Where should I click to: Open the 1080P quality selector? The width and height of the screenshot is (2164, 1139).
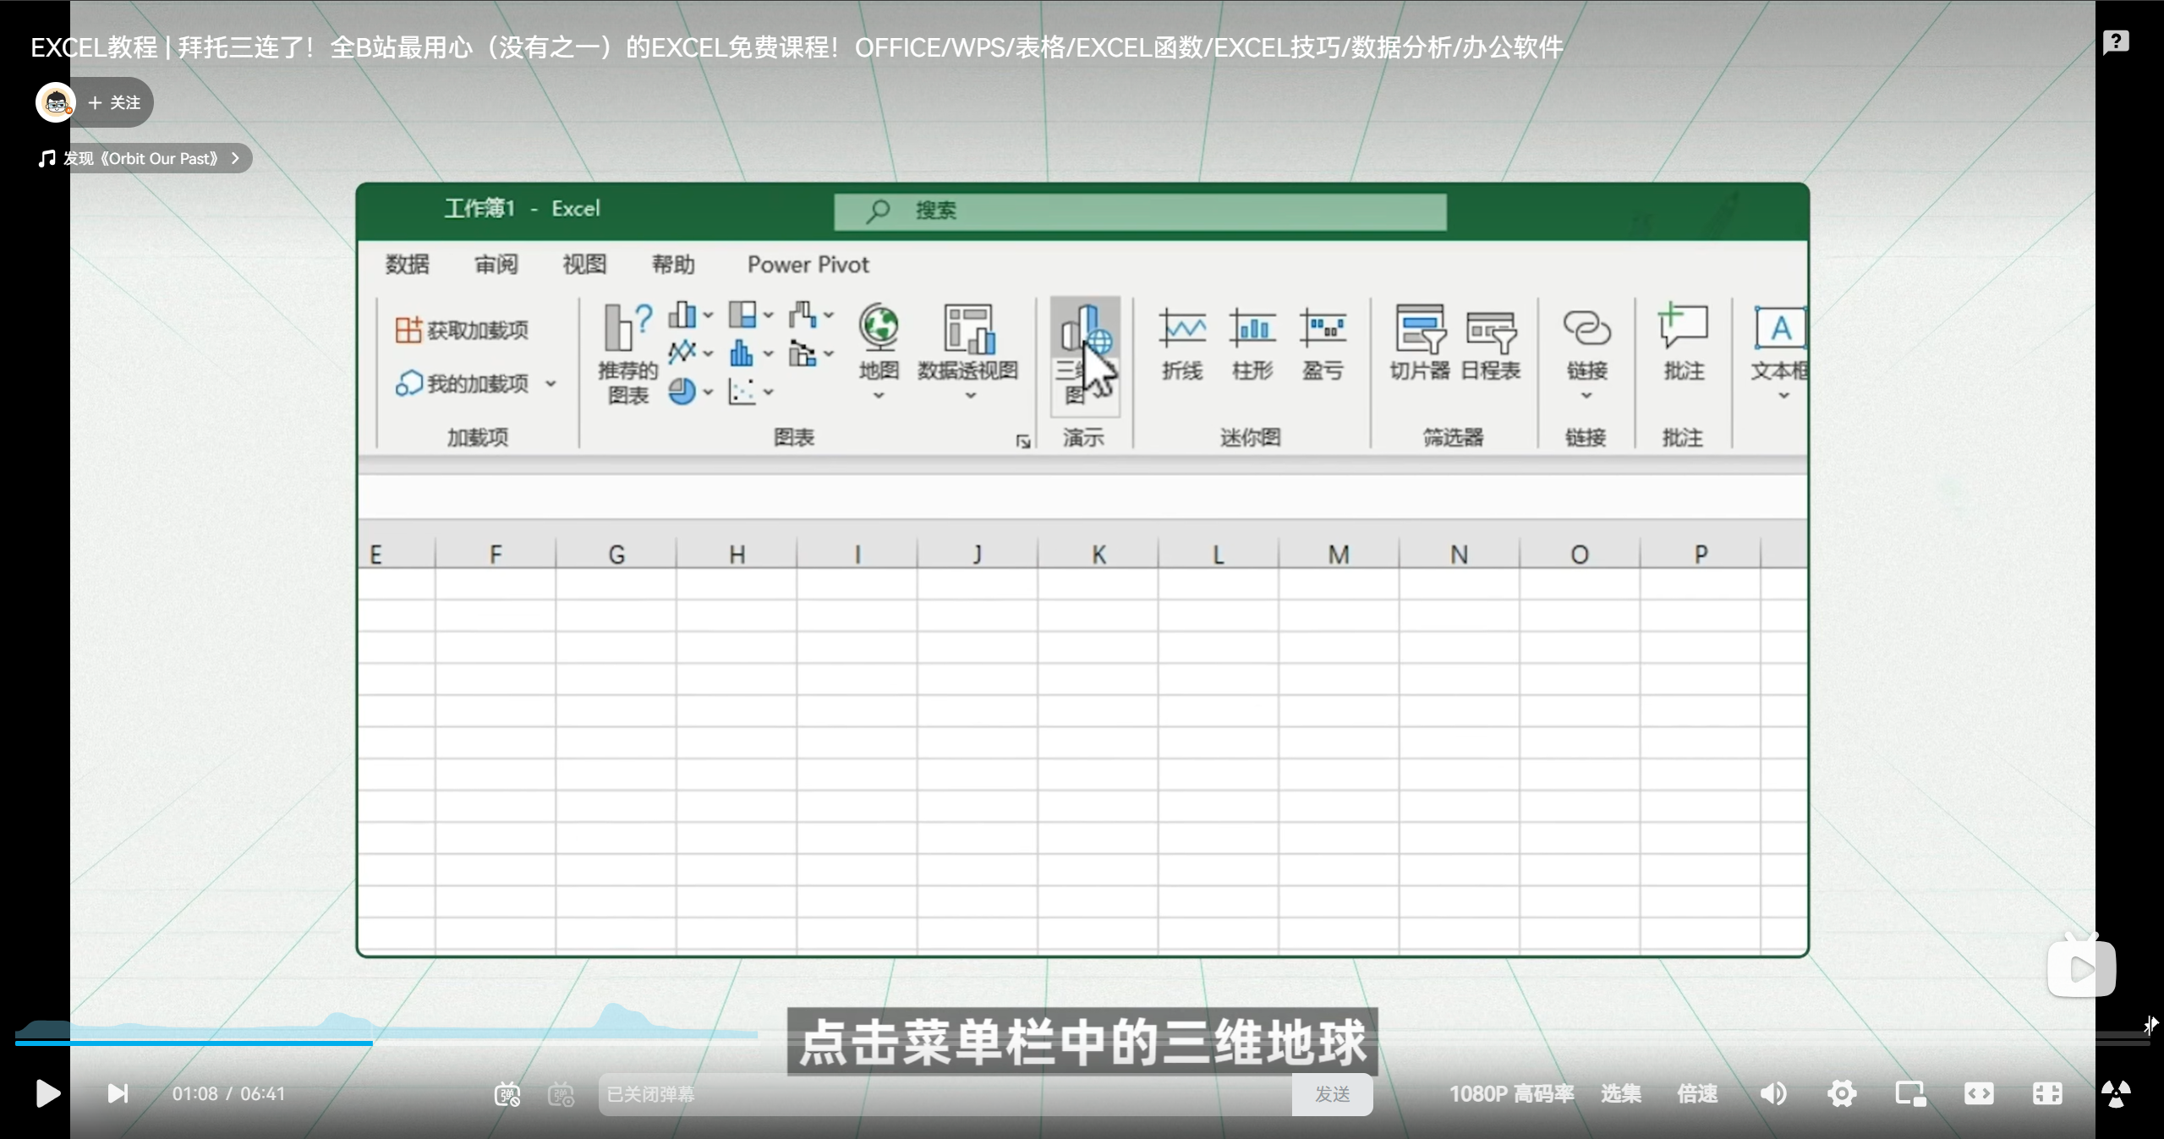pos(1511,1094)
